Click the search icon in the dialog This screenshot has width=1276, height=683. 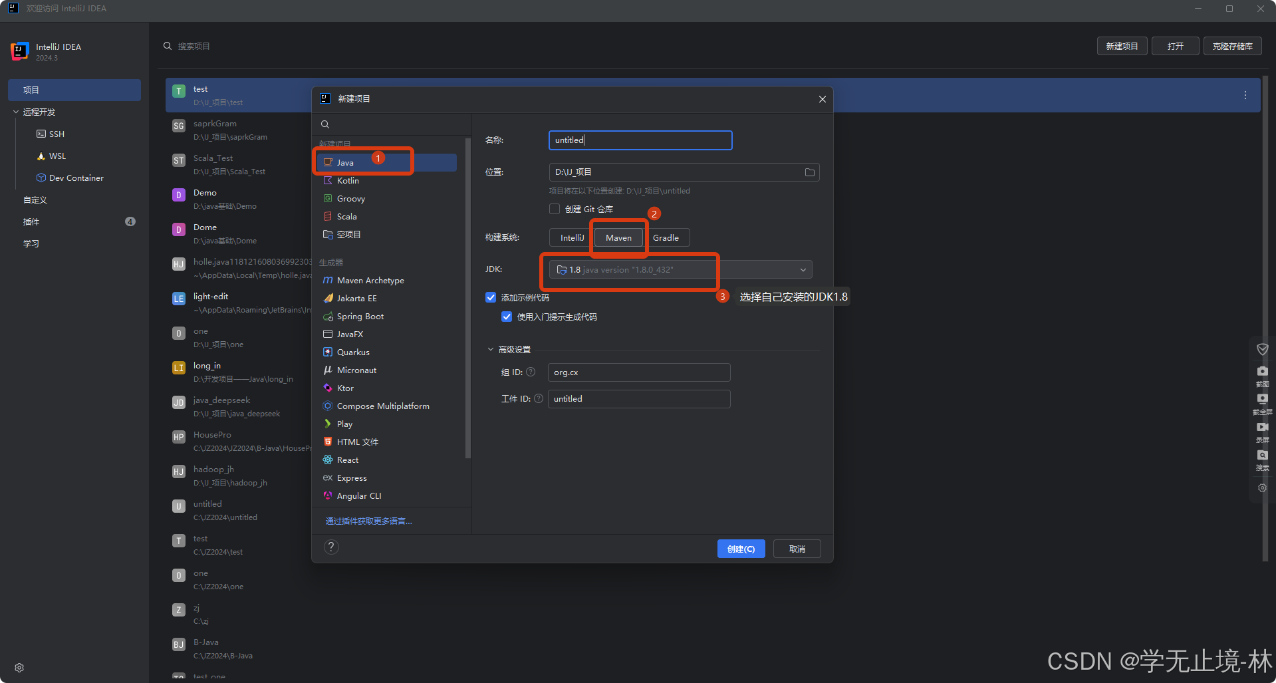(x=325, y=124)
